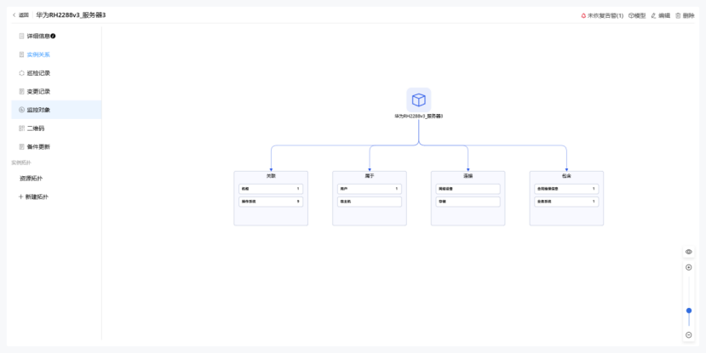
Task: Click node label 华为RH2288v3_服务器3 under cube
Action: [419, 116]
